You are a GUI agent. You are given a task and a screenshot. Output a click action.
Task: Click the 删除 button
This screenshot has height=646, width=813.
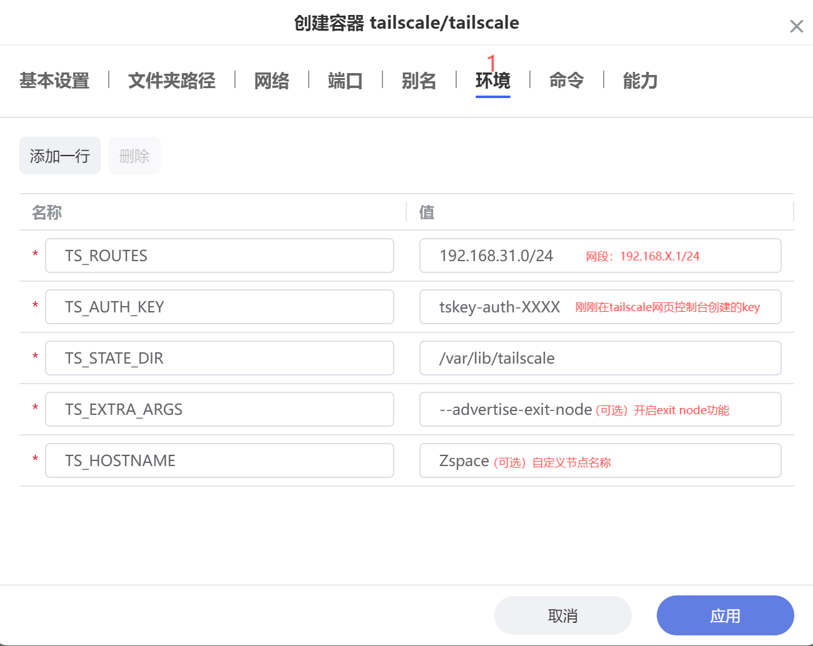coord(134,156)
